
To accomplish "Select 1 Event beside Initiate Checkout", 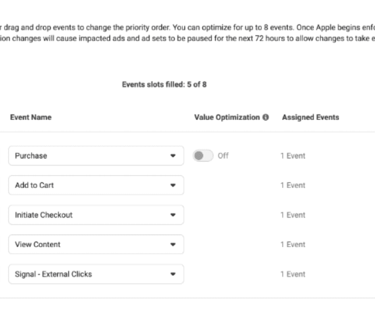I will click(293, 215).
